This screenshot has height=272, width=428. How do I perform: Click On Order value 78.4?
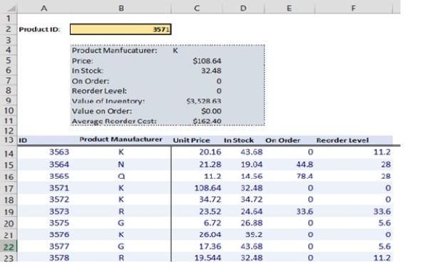tap(305, 176)
